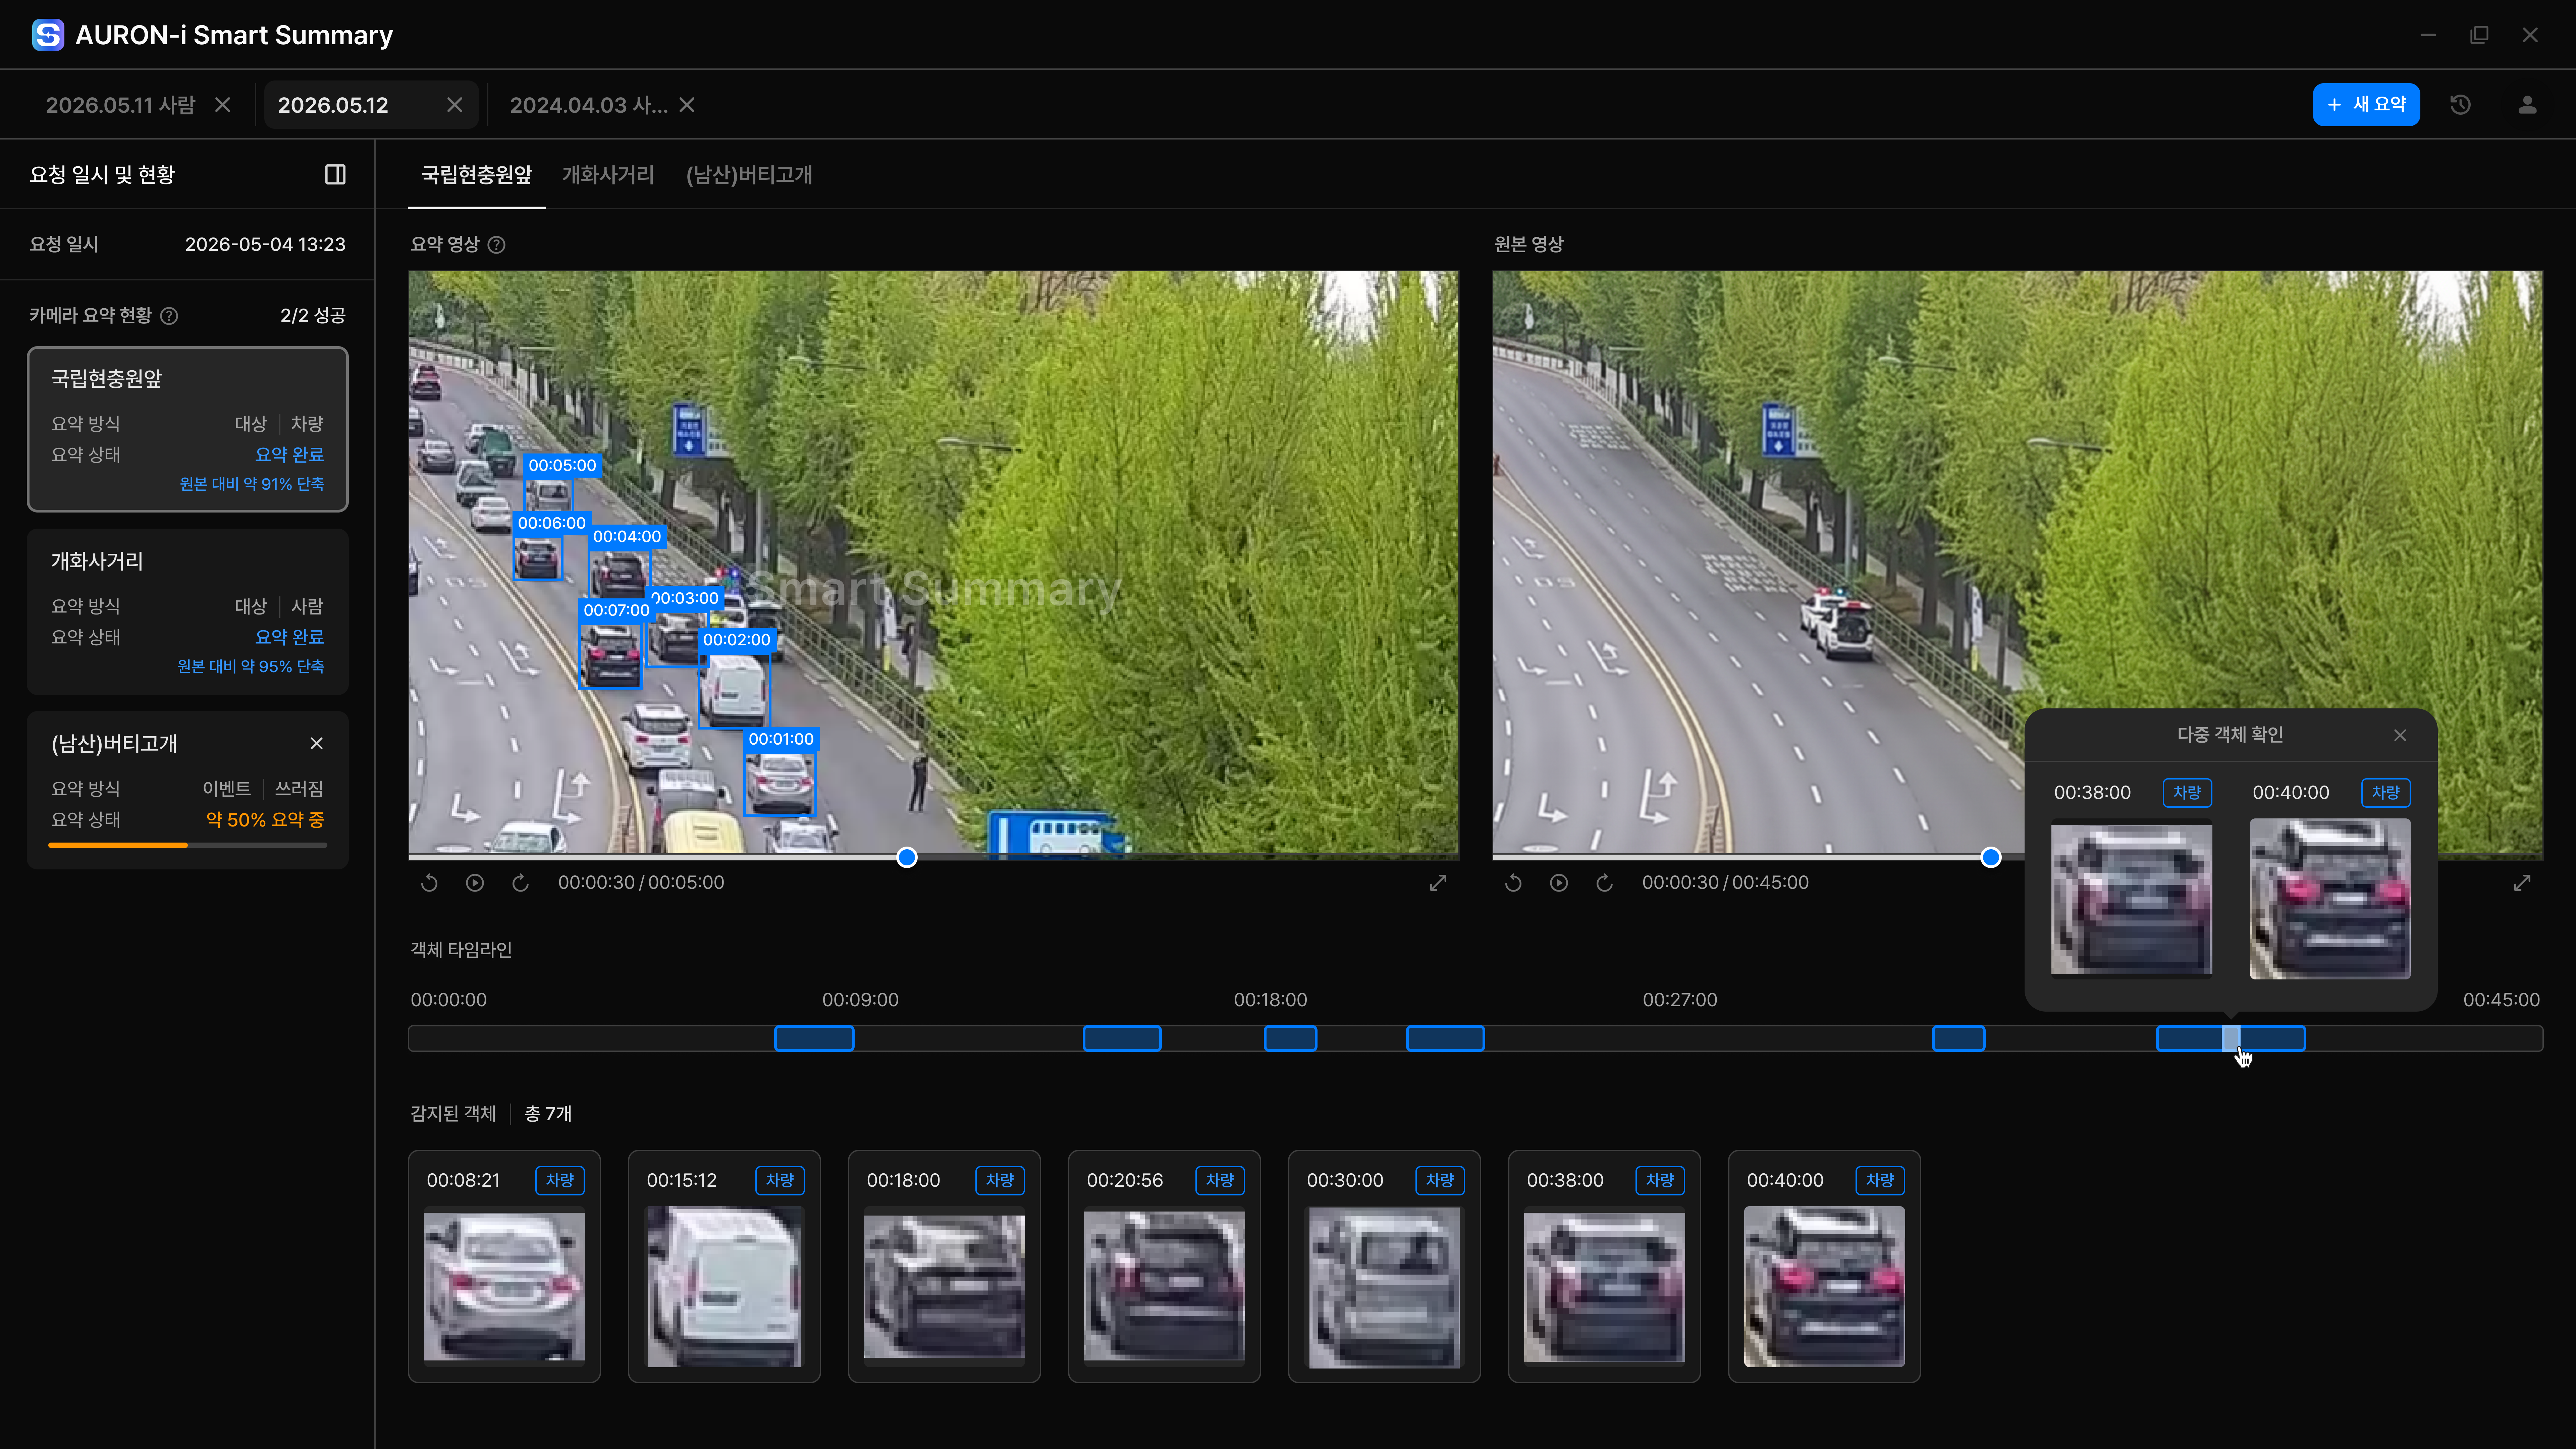
Task: Switch to the 개화사거리 camera tab
Action: (608, 175)
